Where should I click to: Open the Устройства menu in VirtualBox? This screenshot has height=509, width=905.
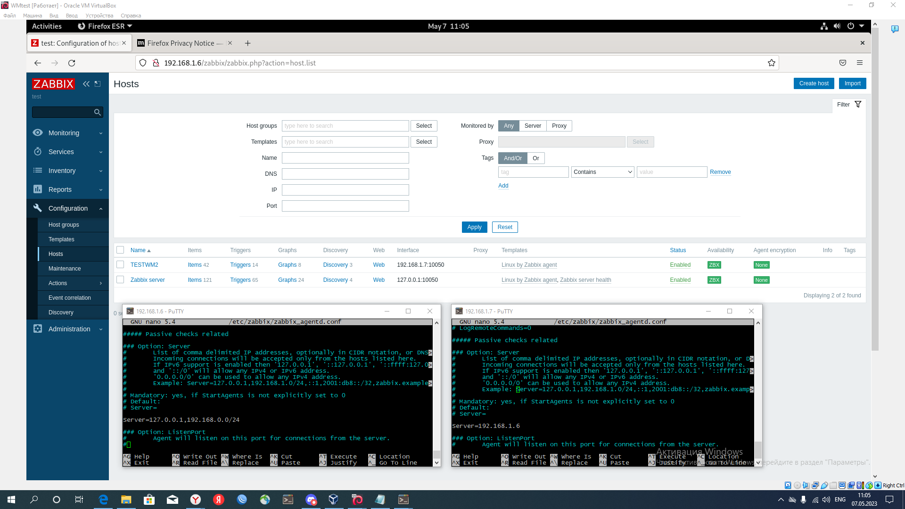(99, 15)
